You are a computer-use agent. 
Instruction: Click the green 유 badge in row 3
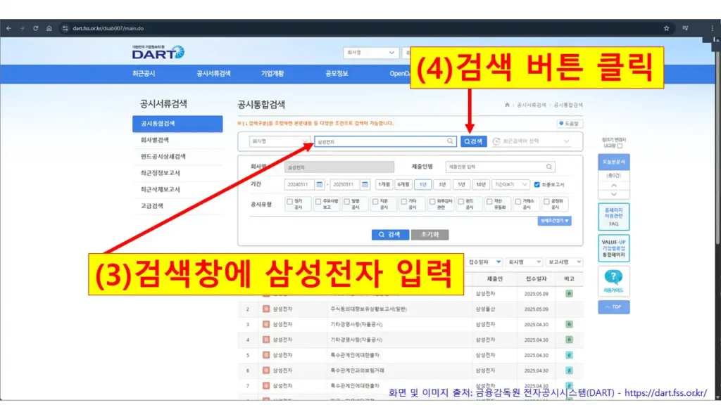(569, 324)
